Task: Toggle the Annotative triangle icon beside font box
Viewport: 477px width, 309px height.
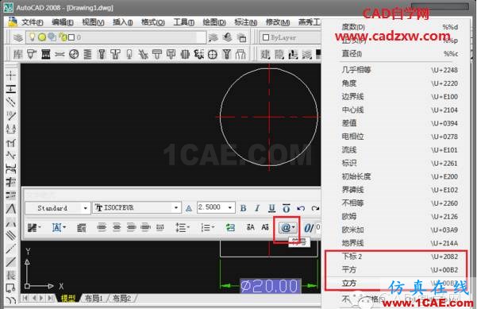Action: pyautogui.click(x=189, y=208)
